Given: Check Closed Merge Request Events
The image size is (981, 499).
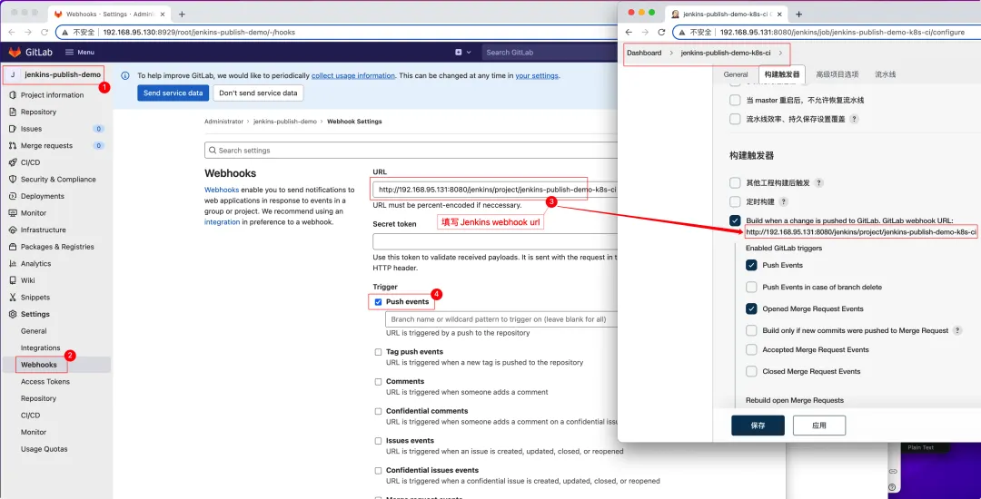Looking at the screenshot, I should pyautogui.click(x=751, y=371).
